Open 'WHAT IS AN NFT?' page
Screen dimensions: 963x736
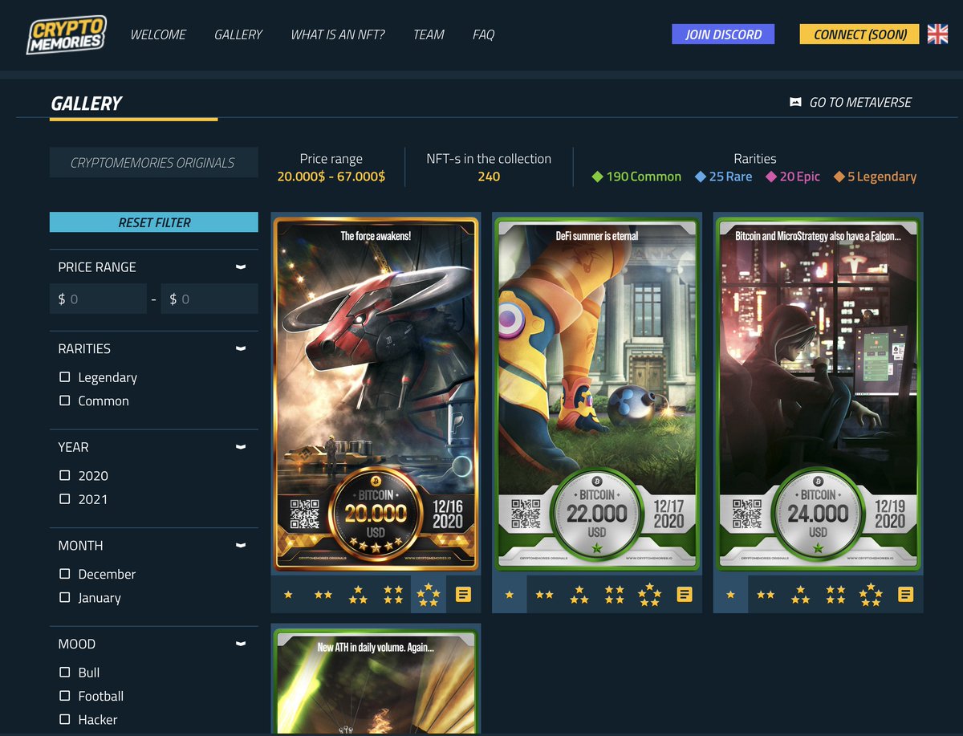[338, 35]
